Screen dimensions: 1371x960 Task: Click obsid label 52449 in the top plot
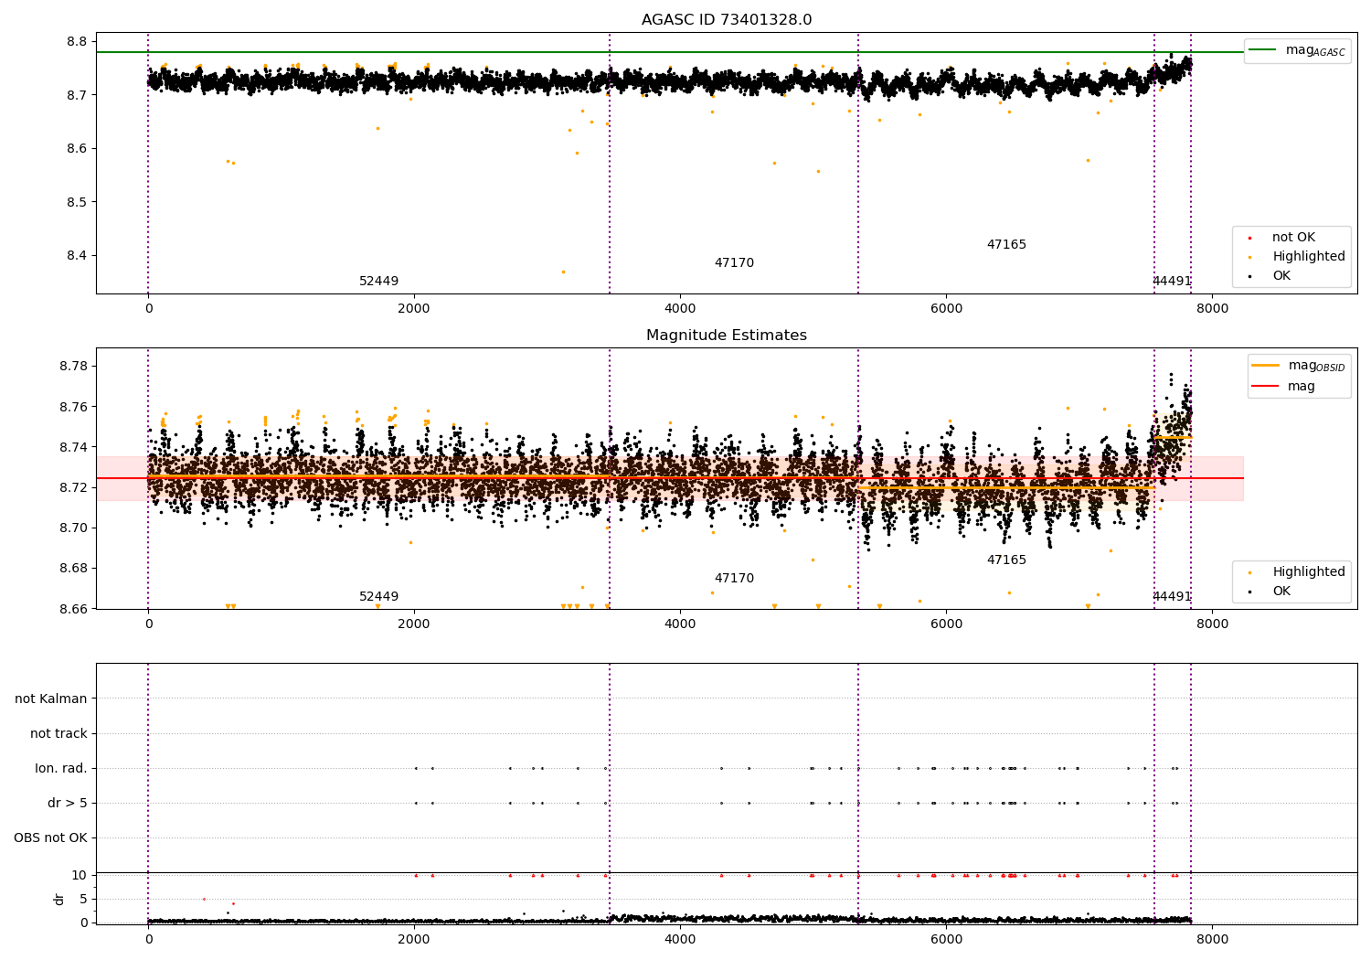(378, 282)
